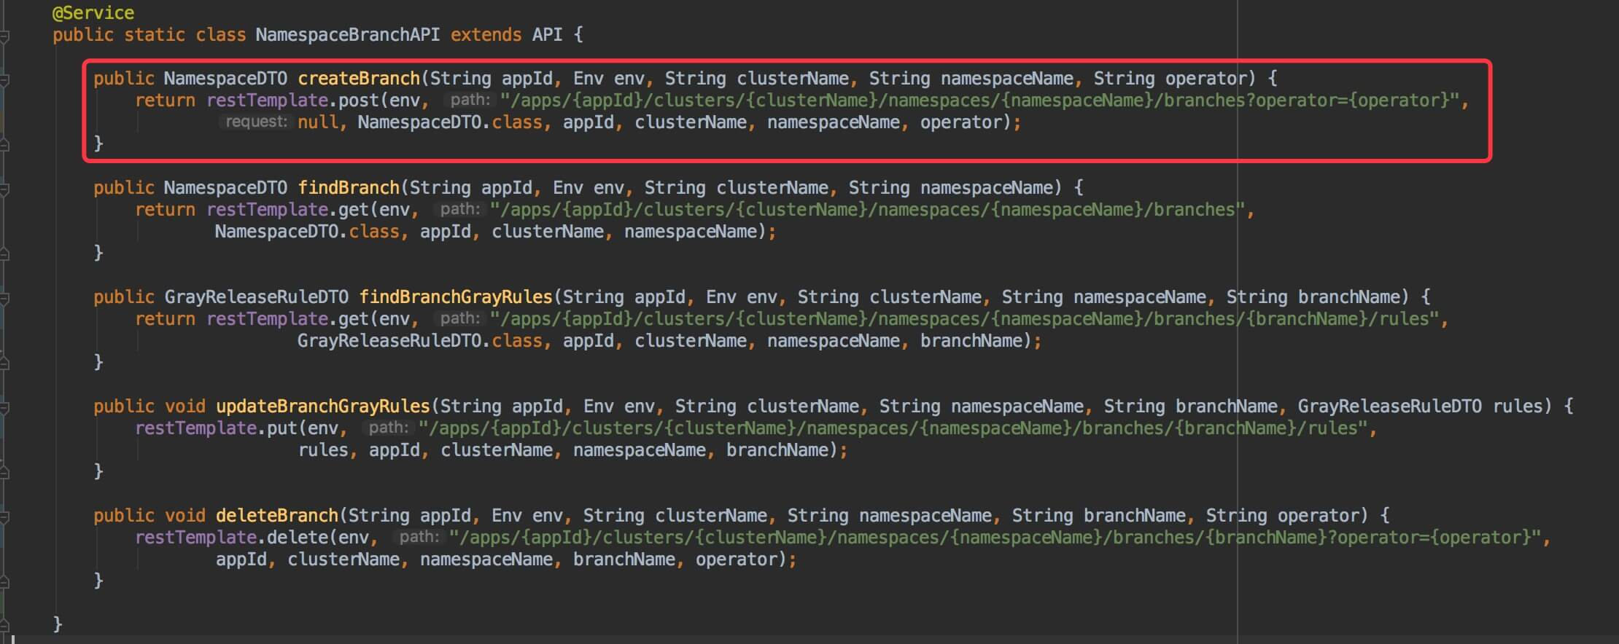This screenshot has width=1619, height=644.
Task: Place cursor on createBranch method name
Action: pyautogui.click(x=359, y=79)
